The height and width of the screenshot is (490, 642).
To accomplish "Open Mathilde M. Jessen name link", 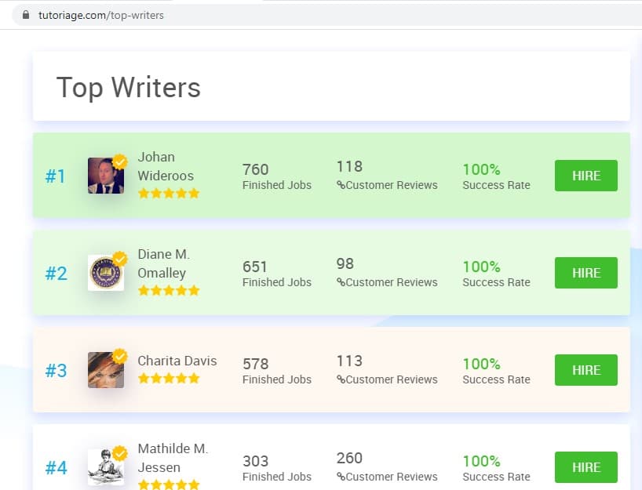I will tap(173, 458).
